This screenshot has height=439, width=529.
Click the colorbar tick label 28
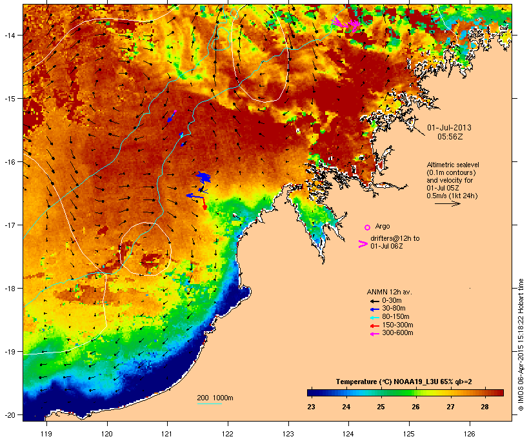(x=484, y=407)
